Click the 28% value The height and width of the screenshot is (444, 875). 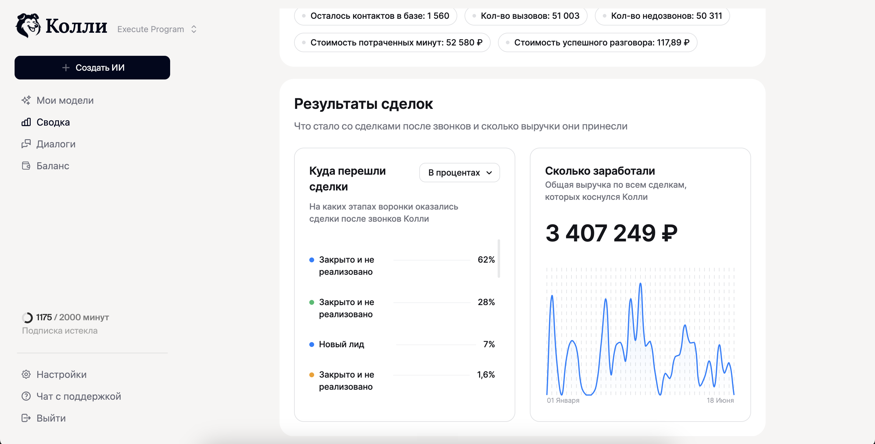point(486,302)
